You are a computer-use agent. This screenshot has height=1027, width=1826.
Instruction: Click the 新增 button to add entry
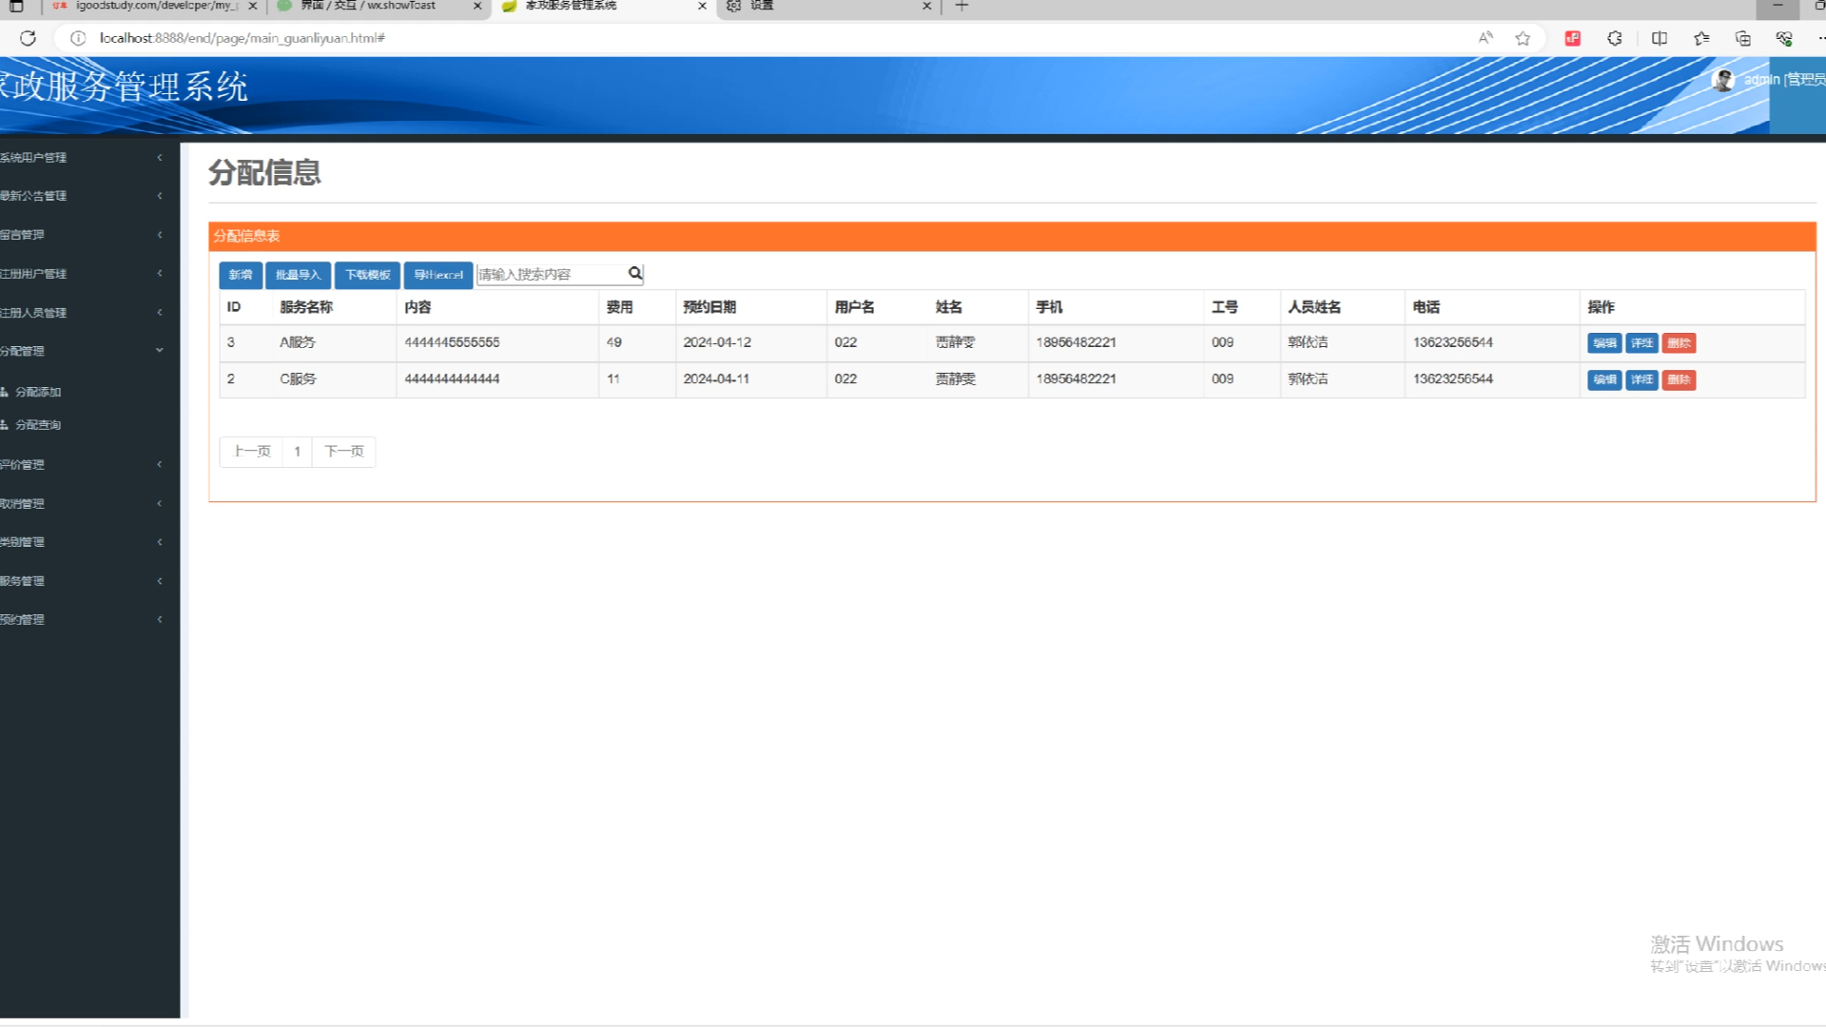click(241, 273)
